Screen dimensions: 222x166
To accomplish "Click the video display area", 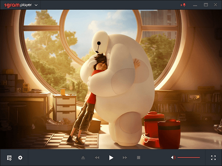I will click(111, 79).
